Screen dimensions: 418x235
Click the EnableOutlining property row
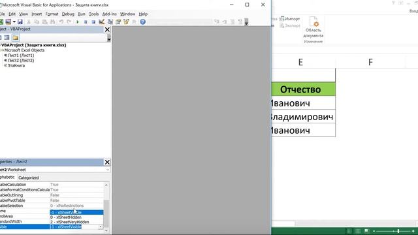pyautogui.click(x=52, y=195)
